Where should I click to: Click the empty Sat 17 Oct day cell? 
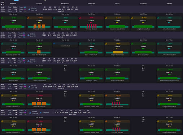[x=143, y=100]
